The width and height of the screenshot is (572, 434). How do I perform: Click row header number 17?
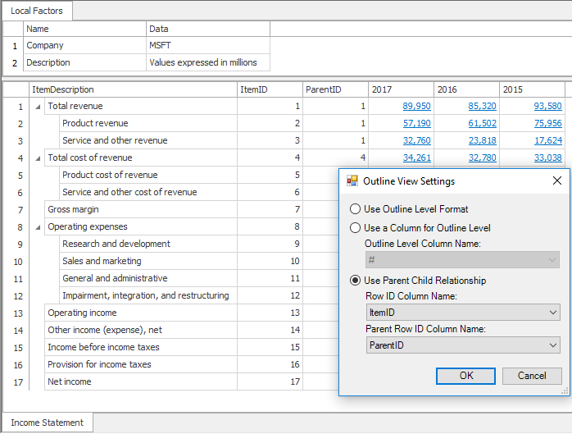16,382
